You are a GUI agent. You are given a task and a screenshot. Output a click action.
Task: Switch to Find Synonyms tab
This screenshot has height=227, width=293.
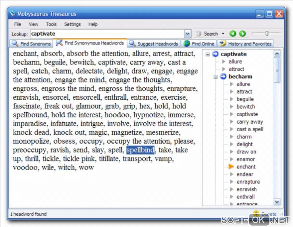point(31,44)
